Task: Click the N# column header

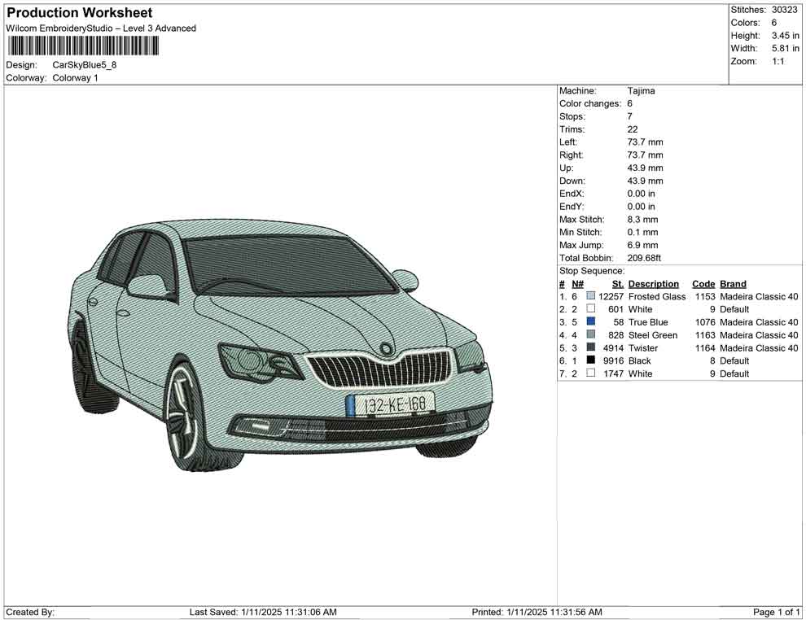Action: pos(577,284)
